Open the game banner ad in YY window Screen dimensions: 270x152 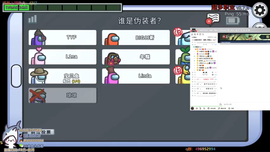tap(244, 37)
